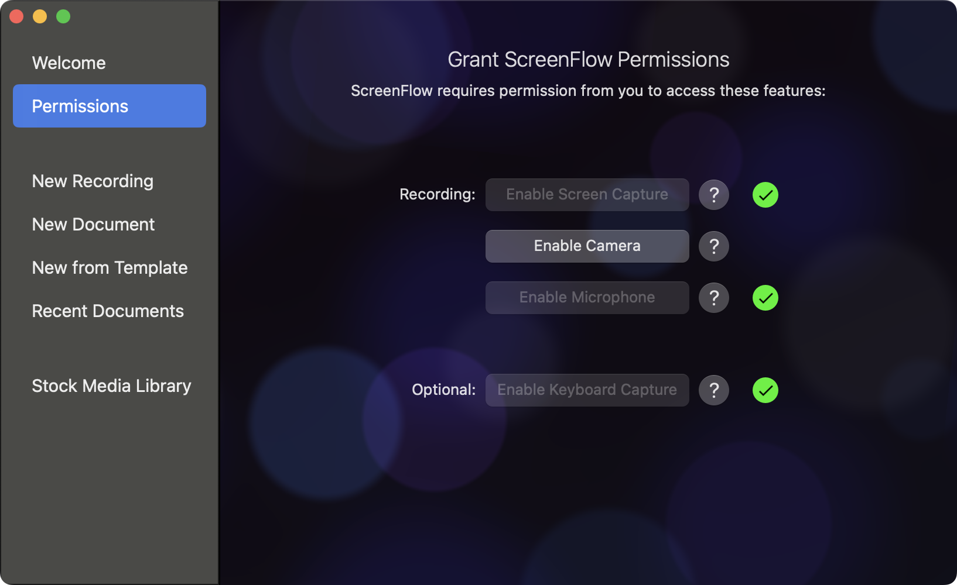Open help for Enable Keyboard Capture

coord(714,390)
